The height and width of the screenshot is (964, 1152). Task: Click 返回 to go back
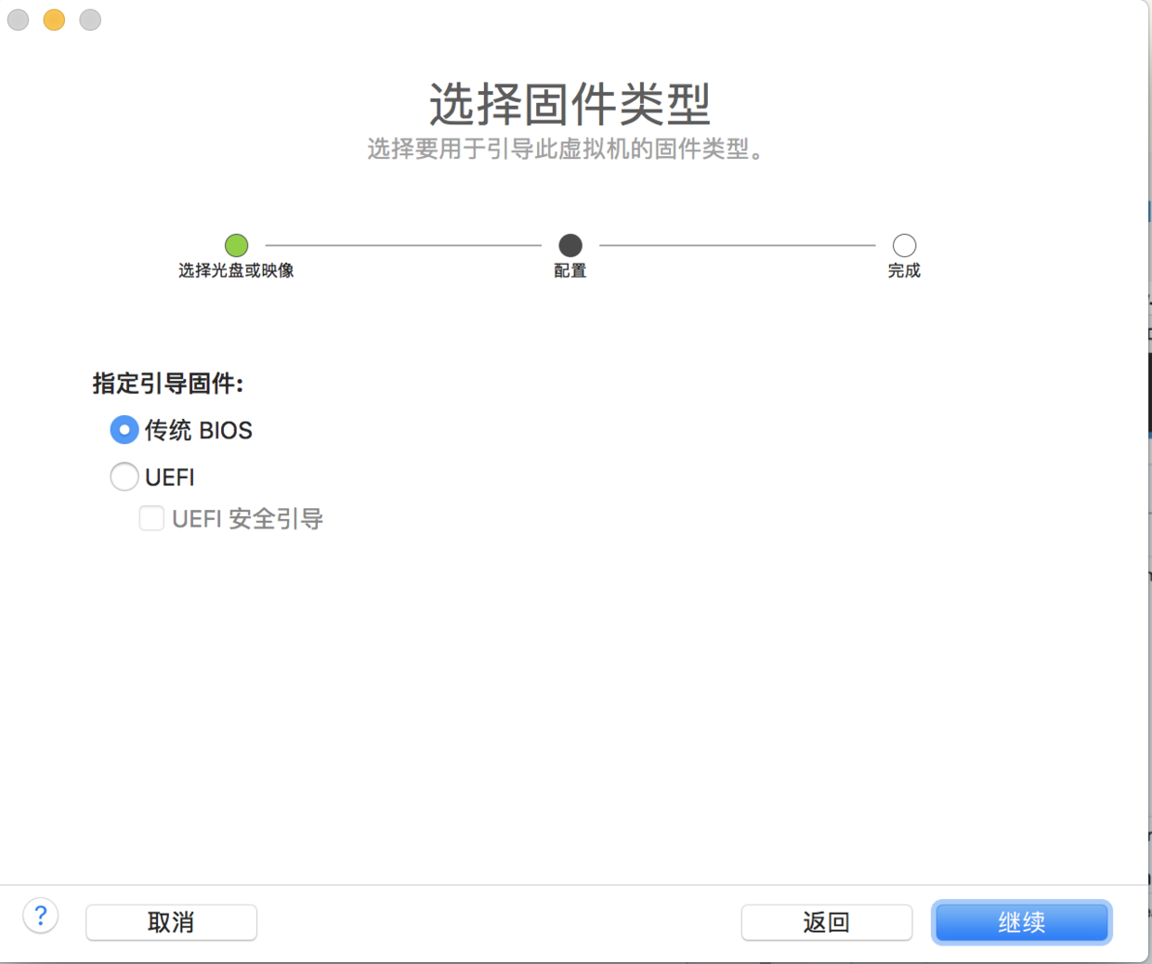click(x=826, y=922)
